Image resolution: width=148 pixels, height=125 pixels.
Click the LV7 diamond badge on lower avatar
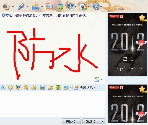point(114,88)
